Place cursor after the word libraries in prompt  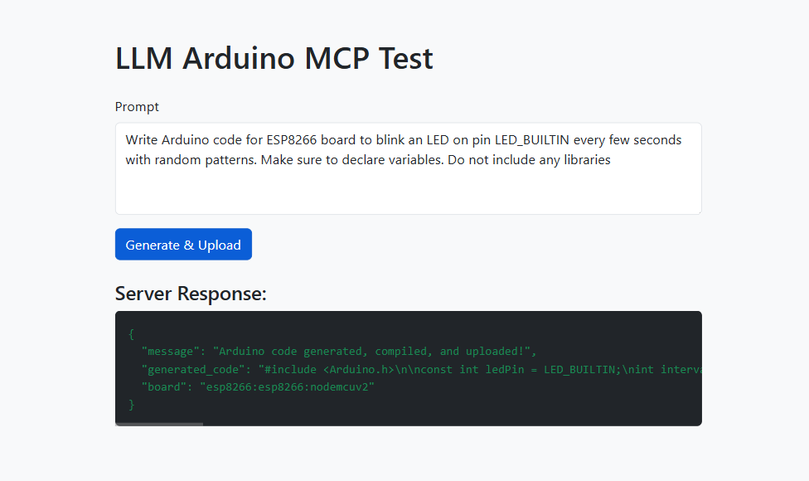tap(612, 160)
